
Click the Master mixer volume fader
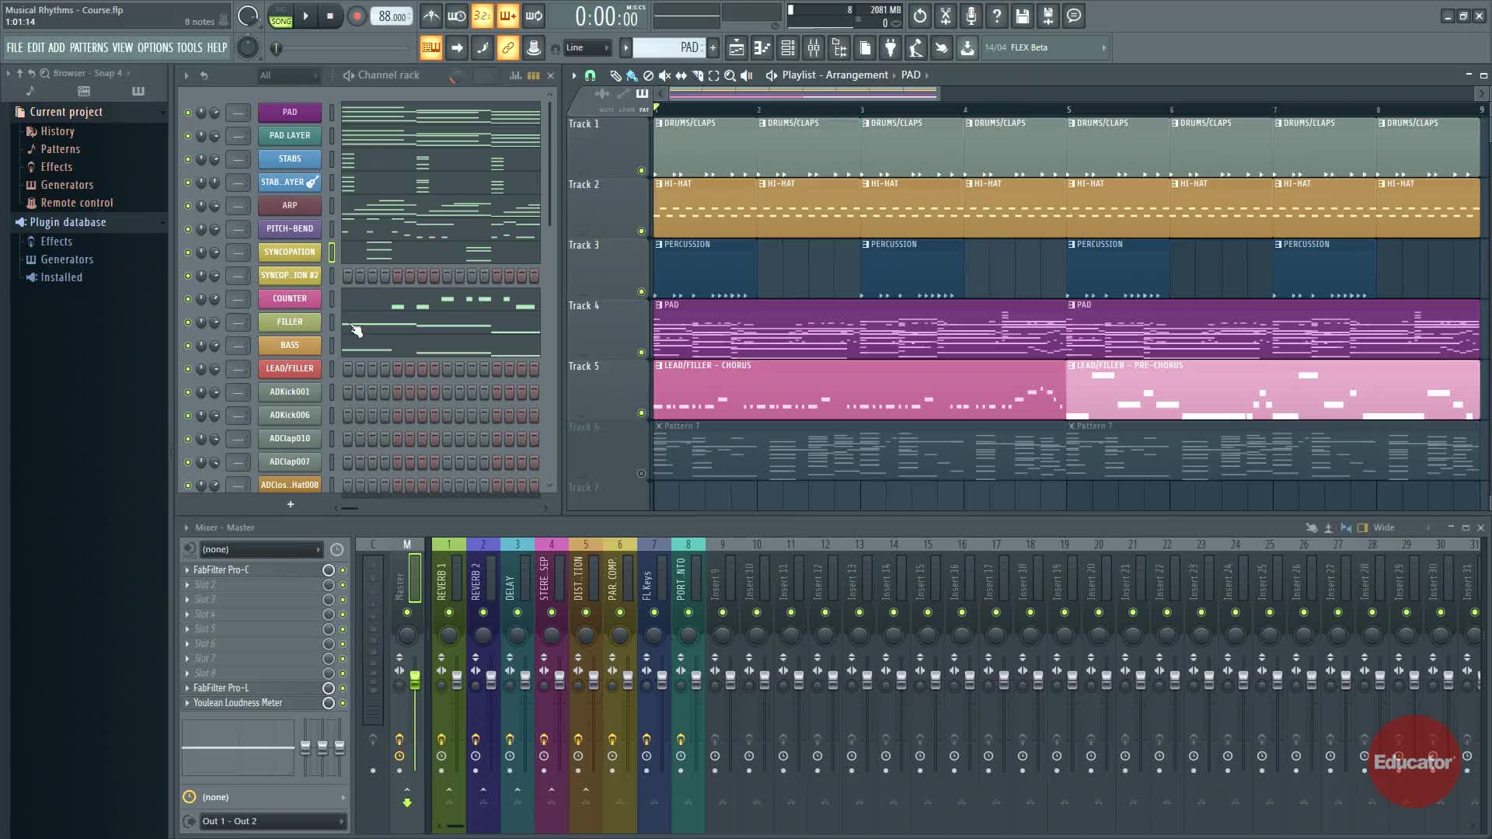415,680
